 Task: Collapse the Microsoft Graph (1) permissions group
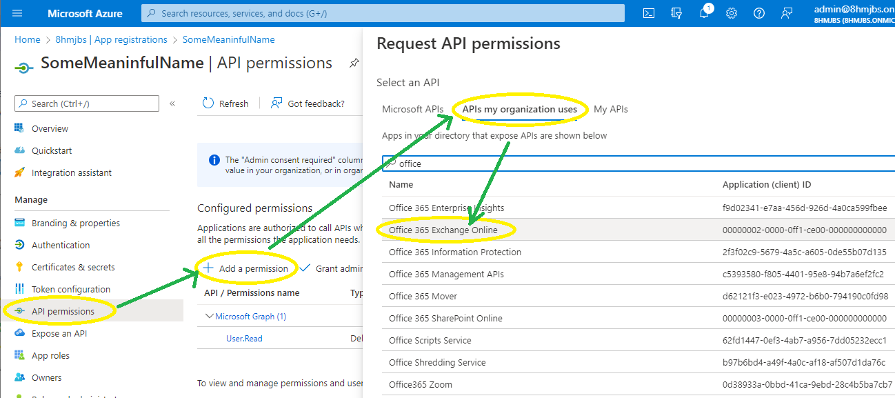coord(210,317)
